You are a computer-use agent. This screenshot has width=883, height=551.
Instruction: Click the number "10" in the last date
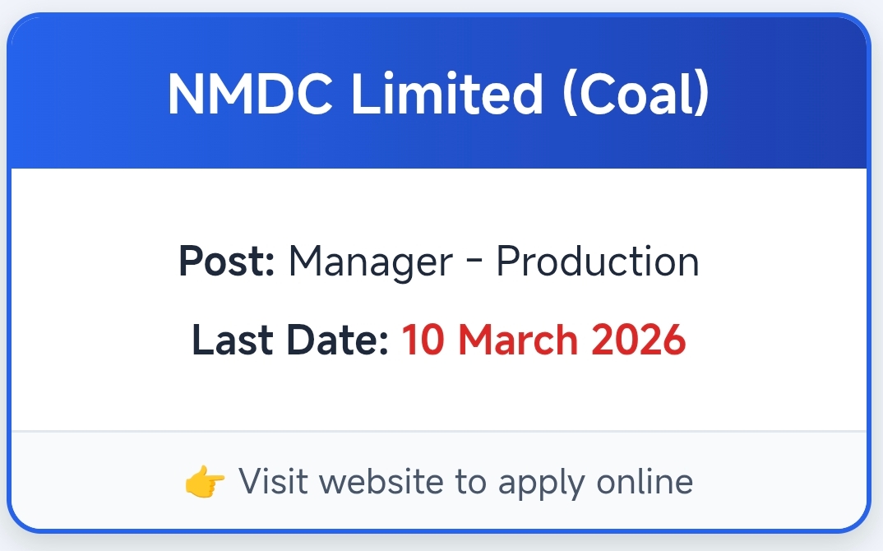[423, 340]
